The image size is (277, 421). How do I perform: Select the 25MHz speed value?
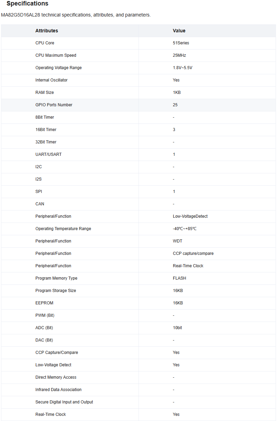[179, 55]
